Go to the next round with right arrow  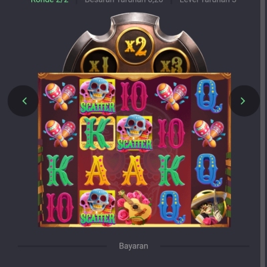[x=244, y=101]
